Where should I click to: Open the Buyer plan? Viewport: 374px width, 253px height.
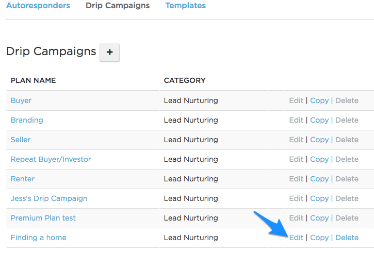pyautogui.click(x=21, y=100)
